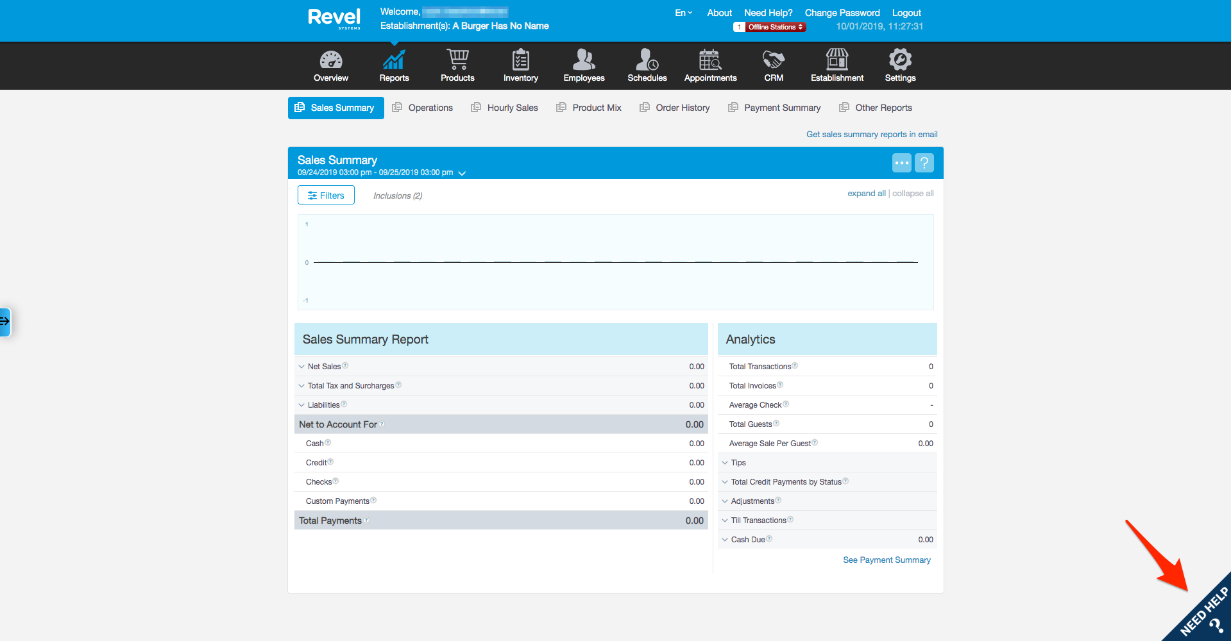Open the report date range dropdown

462,173
